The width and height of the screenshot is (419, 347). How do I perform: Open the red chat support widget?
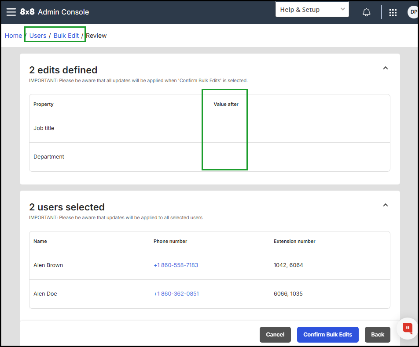click(407, 328)
